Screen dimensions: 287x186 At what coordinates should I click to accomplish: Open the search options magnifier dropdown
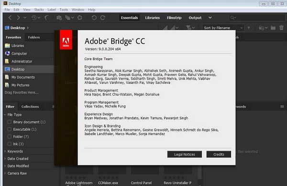[x=233, y=18]
